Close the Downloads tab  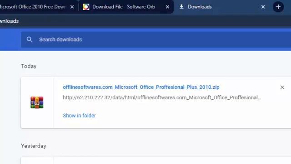(x=263, y=7)
